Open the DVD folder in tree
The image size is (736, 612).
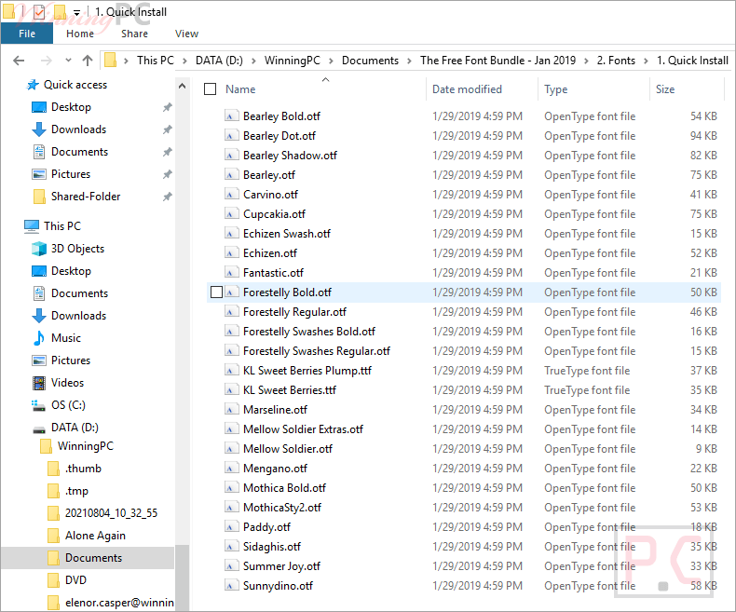point(75,580)
